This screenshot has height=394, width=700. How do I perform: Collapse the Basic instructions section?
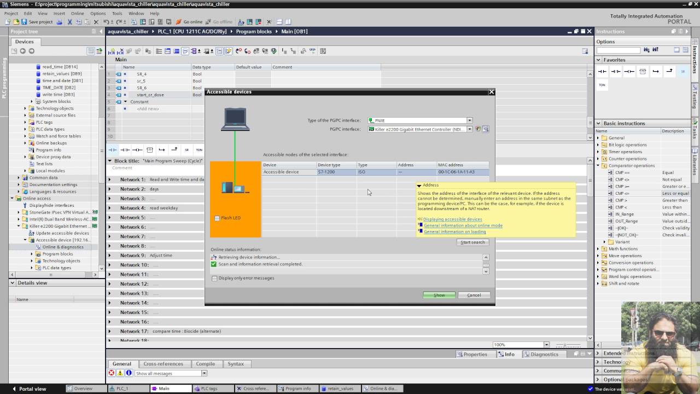[x=598, y=123]
